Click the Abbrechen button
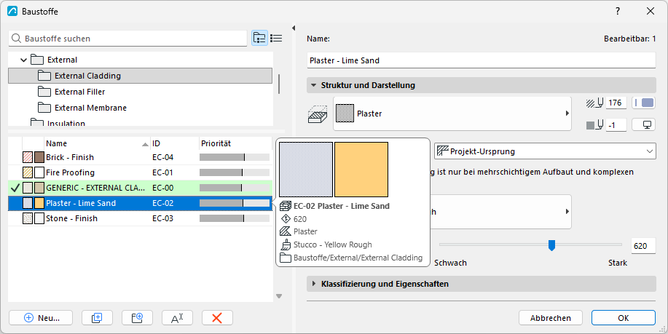The image size is (668, 334). pyautogui.click(x=551, y=318)
